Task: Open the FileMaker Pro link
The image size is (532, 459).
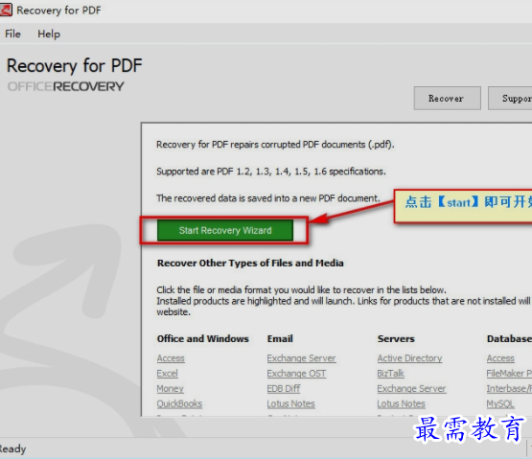Action: (509, 374)
